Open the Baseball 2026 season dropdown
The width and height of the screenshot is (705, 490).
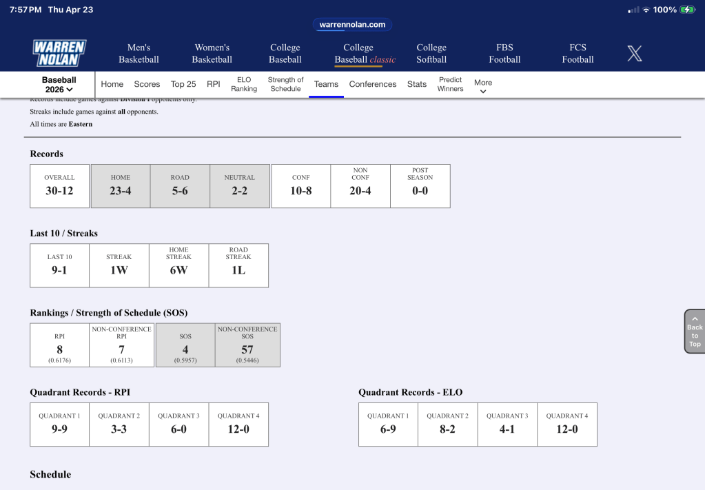click(59, 85)
